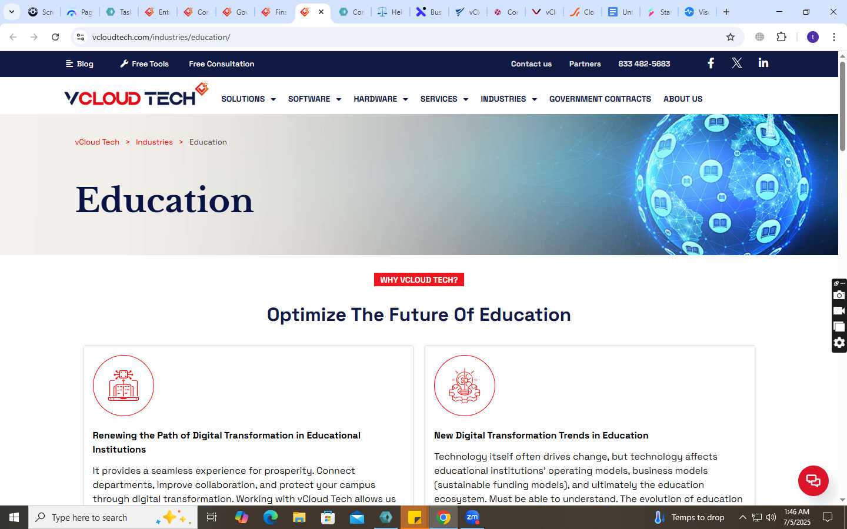Image resolution: width=847 pixels, height=529 pixels.
Task: Open Microsoft Edge from the taskbar
Action: 270,517
